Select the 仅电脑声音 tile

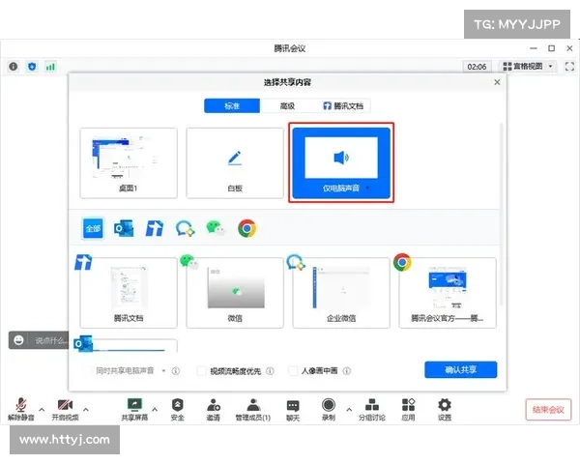click(341, 163)
